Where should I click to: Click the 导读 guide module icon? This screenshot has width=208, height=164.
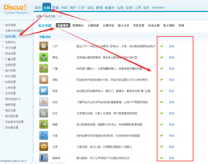(x=44, y=91)
